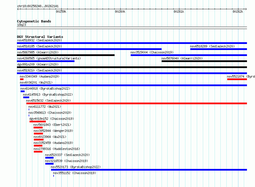Click the black bar under nsv5867985
This screenshot has width=255, height=187.
[66, 55]
